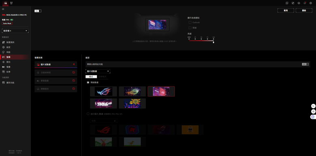Open app settings gear in top bar
The height and width of the screenshot is (156, 316).
311,3
